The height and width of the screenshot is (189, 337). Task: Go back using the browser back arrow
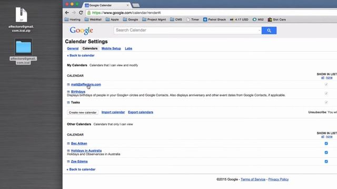click(67, 13)
